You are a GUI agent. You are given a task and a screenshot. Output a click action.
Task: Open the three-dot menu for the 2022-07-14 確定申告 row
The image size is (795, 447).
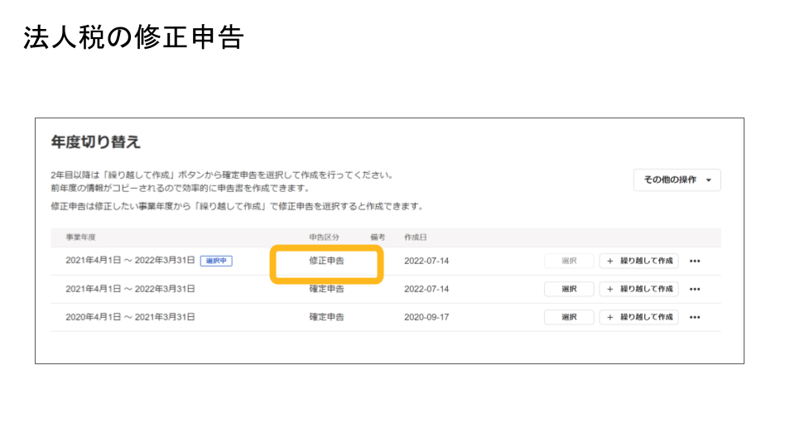(x=695, y=289)
